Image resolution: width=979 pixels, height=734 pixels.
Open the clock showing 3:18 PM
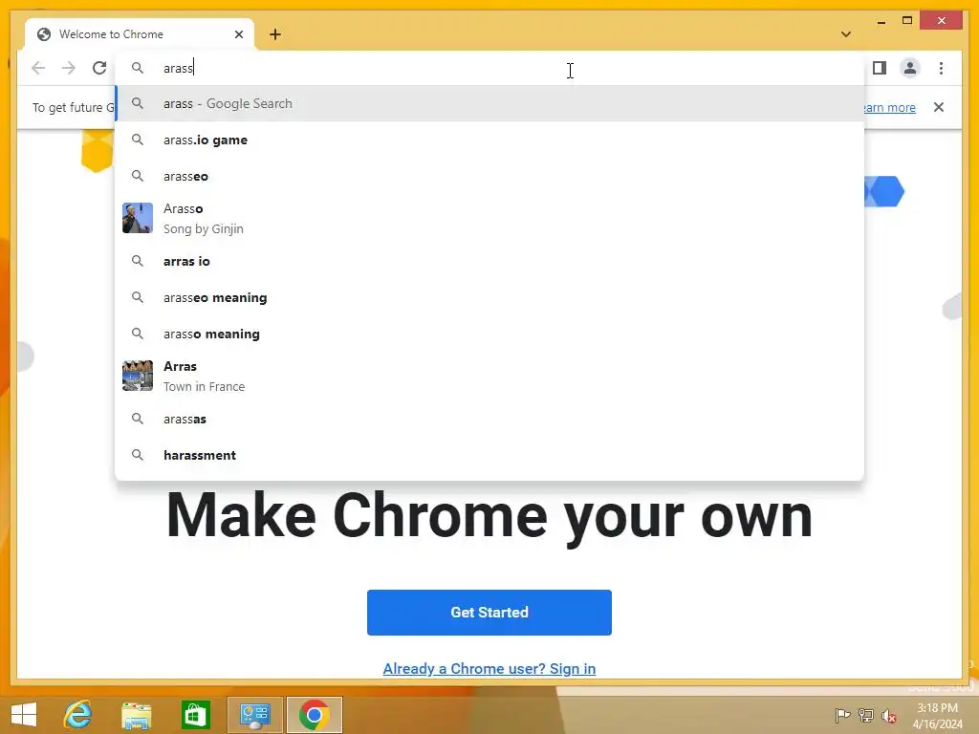click(x=937, y=716)
